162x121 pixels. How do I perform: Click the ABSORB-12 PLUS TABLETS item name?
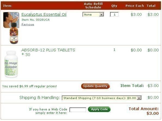pyautogui.click(x=48, y=52)
